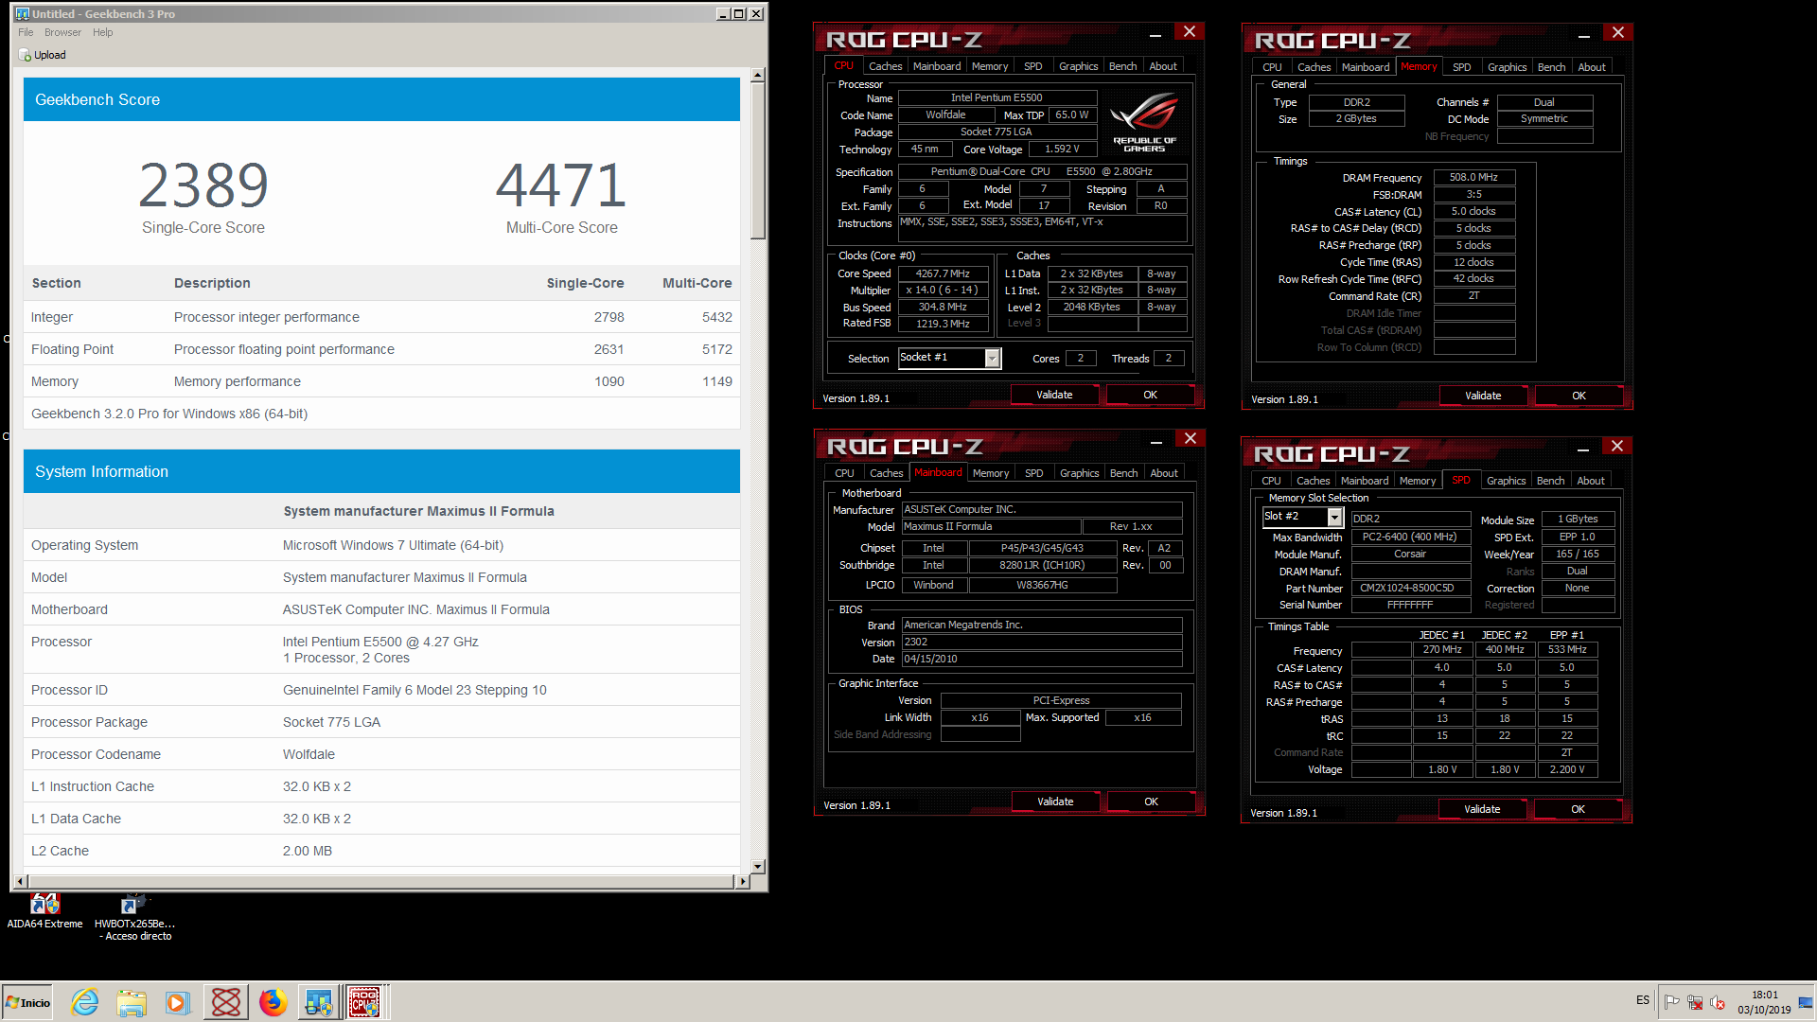
Task: Open SPD tab in Memory tab window
Action: click(1461, 67)
